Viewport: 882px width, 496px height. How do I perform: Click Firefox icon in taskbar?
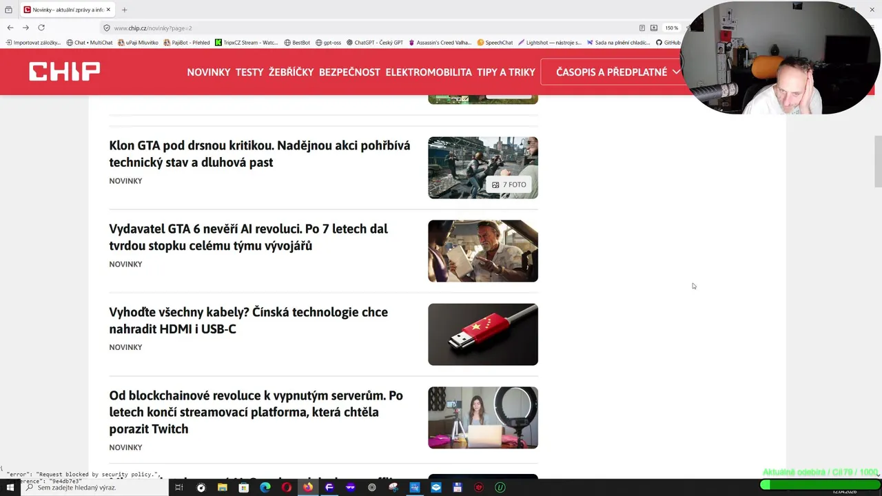point(307,487)
